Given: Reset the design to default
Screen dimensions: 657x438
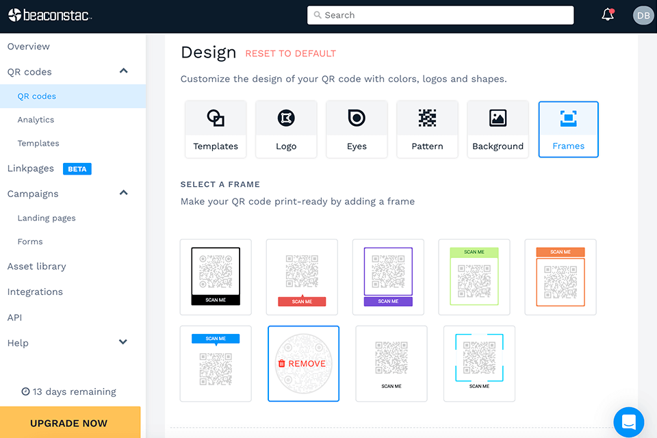Looking at the screenshot, I should pos(290,53).
